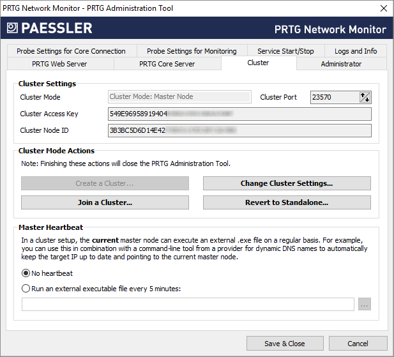Viewport: 394px width, 357px height.
Task: Close the PRTG Administration Tool window
Action: pos(383,8)
